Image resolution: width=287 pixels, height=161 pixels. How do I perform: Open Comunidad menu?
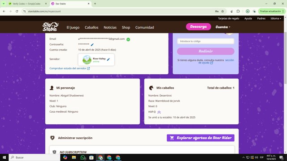pyautogui.click(x=144, y=27)
